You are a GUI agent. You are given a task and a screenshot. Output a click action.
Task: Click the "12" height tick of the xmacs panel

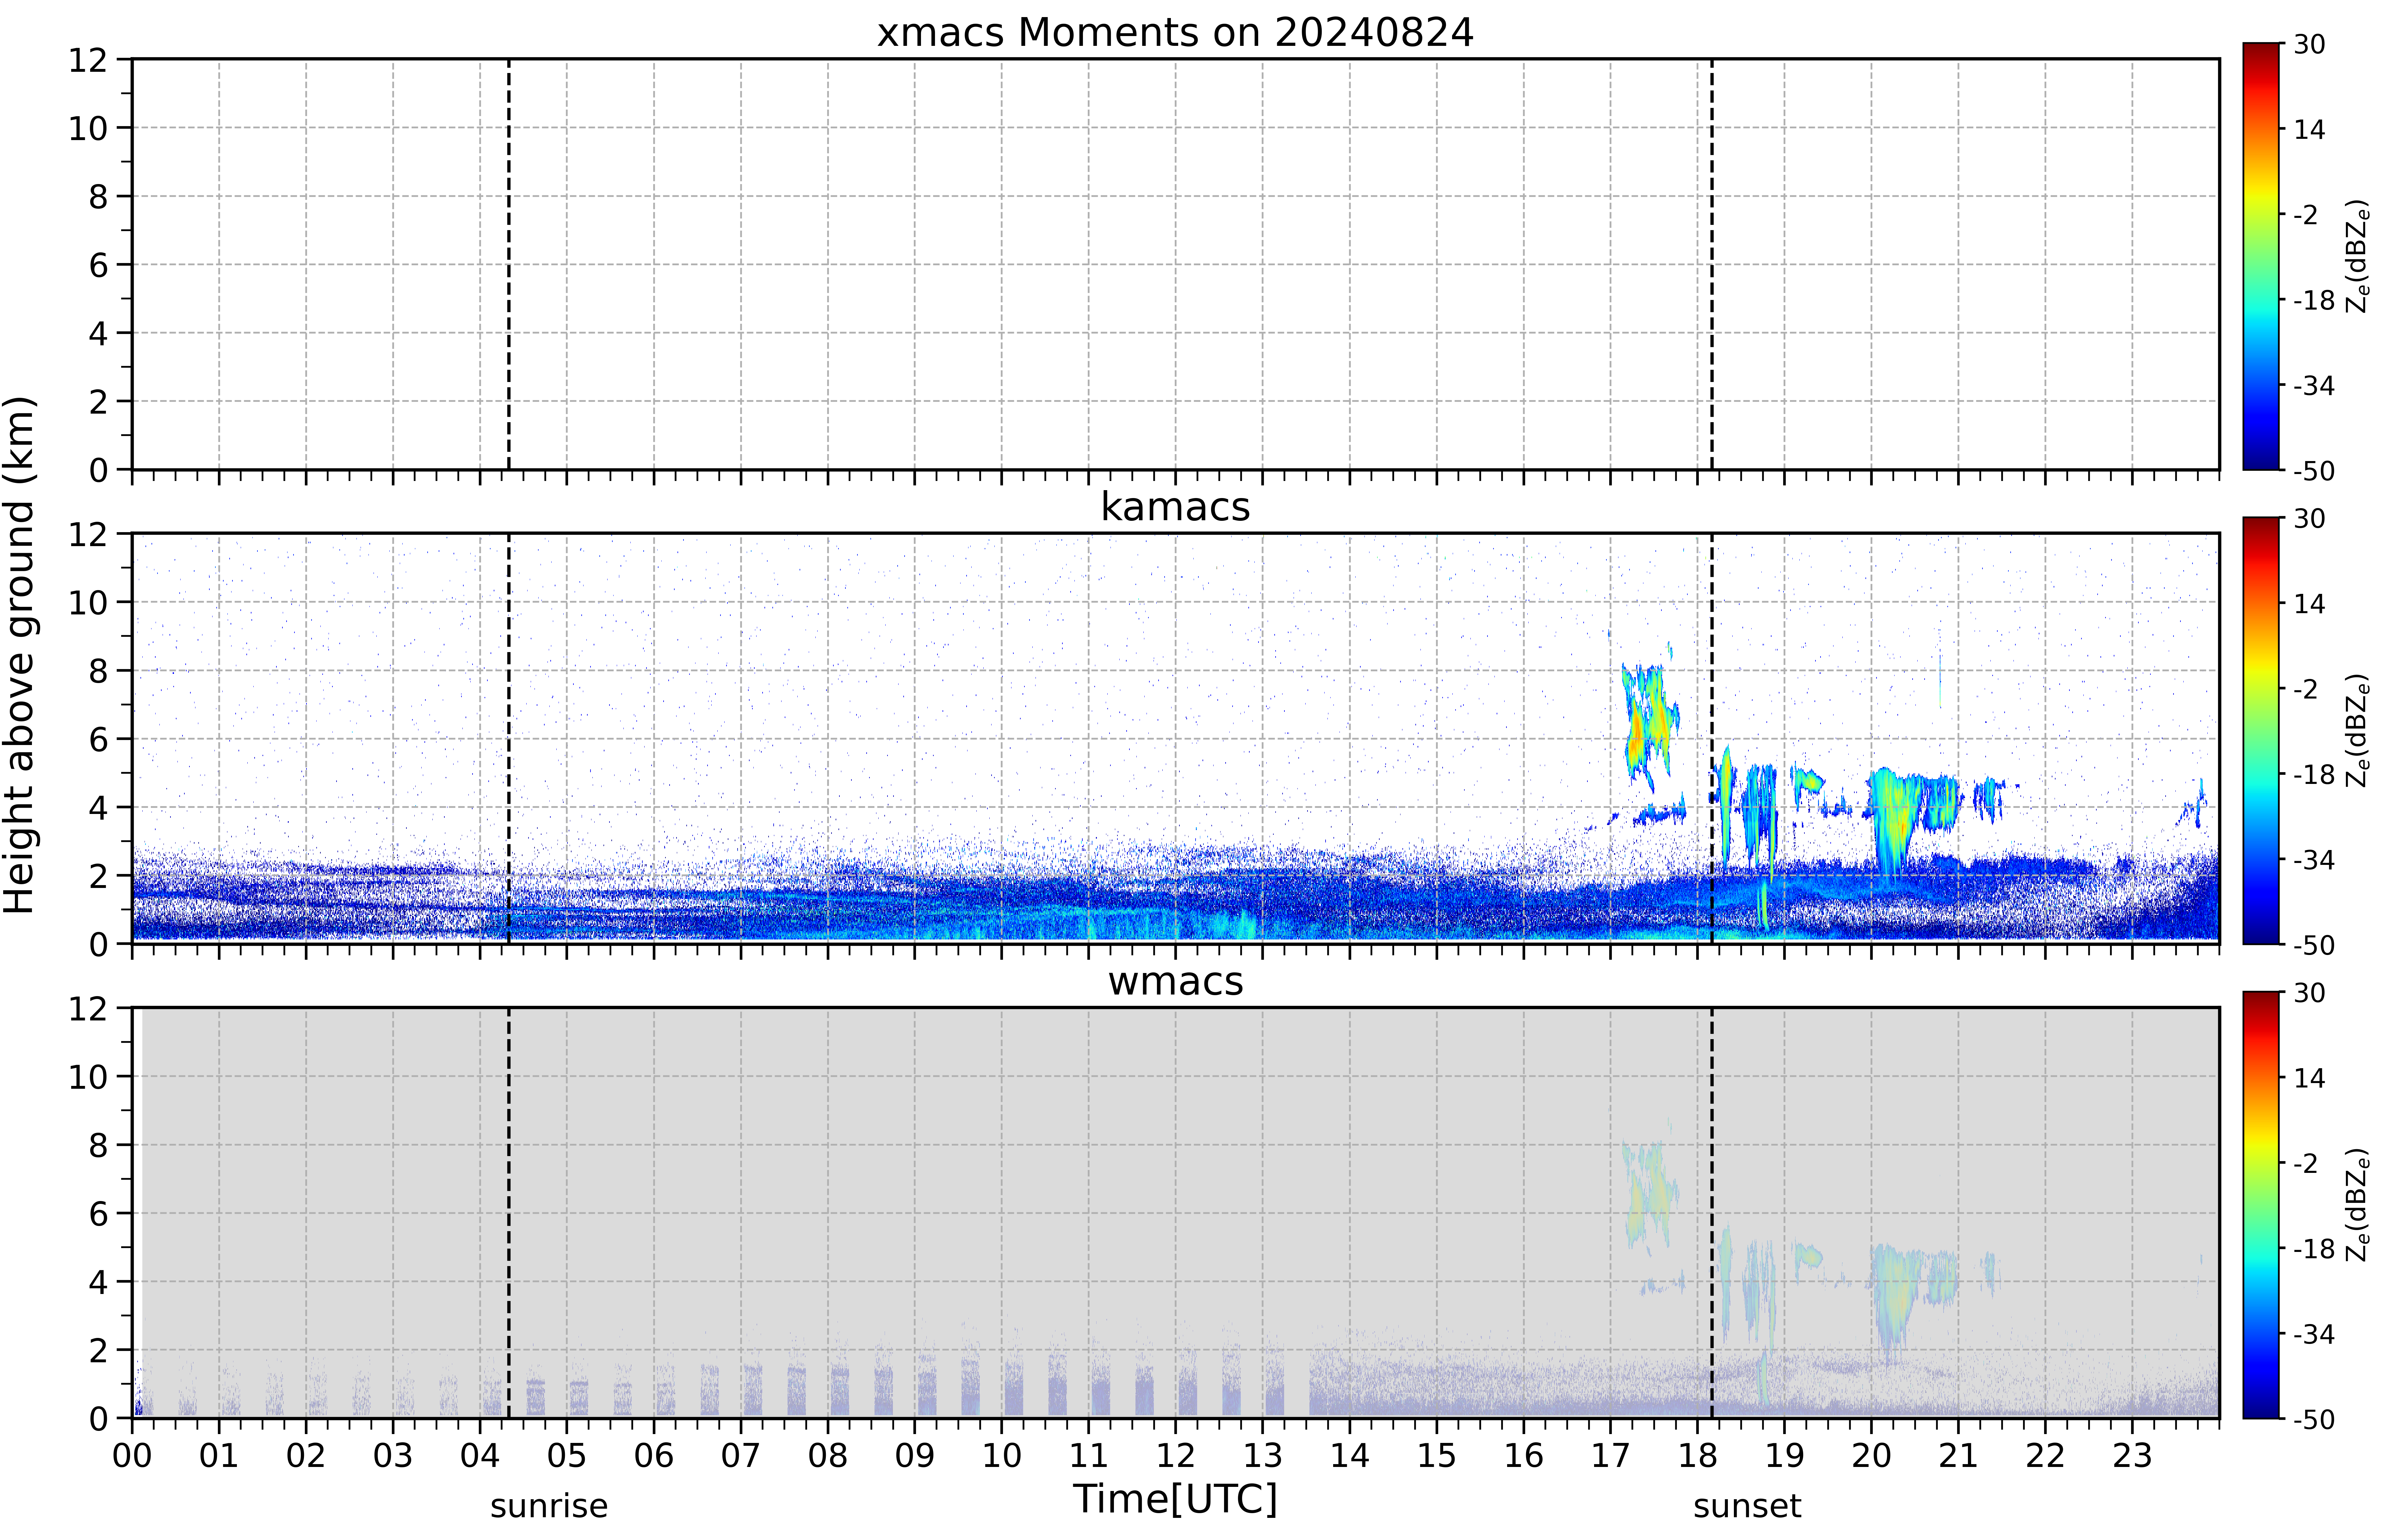coord(88,60)
